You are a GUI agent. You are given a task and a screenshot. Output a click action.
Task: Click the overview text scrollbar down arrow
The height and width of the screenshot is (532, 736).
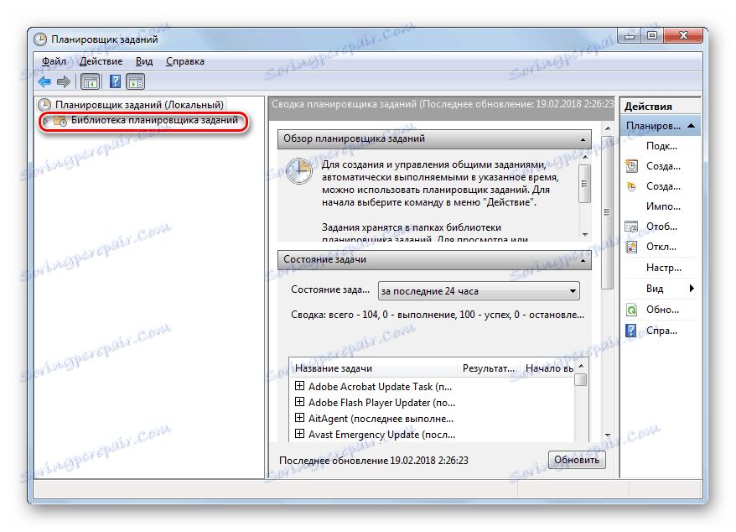585,235
